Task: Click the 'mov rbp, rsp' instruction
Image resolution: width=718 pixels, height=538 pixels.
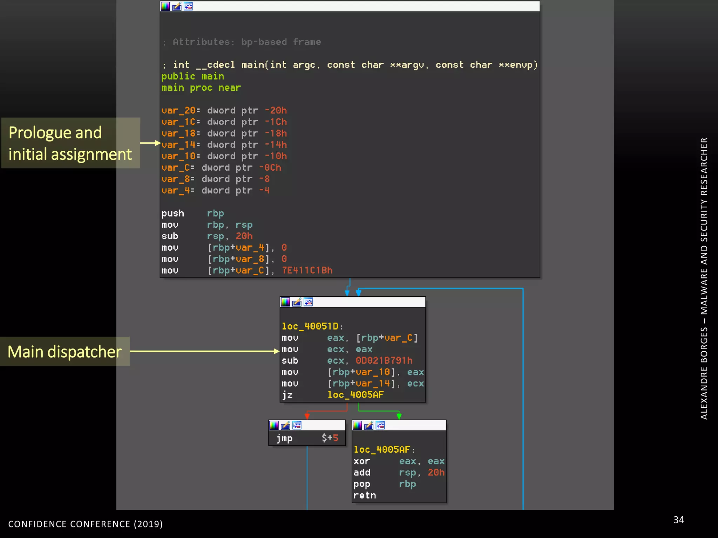Action: (x=207, y=225)
